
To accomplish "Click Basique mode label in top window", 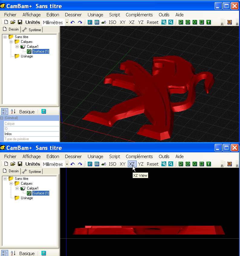I will (x=27, y=112).
